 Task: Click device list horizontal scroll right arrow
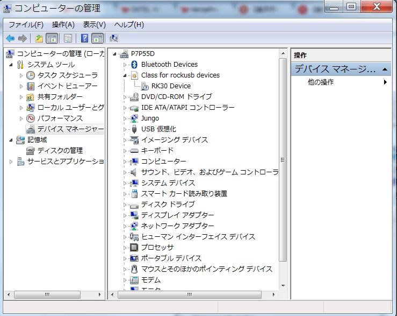[x=273, y=294]
